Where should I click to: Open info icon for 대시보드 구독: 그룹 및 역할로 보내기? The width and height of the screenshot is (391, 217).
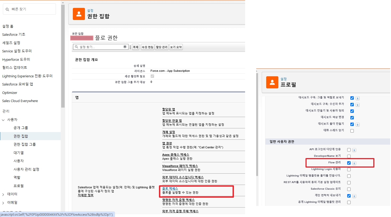pyautogui.click(x=357, y=98)
